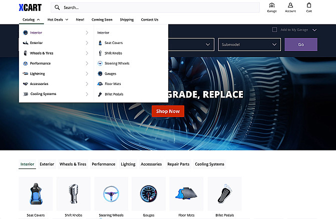
Task: Click the search magnifier icon
Action: [x=57, y=7]
